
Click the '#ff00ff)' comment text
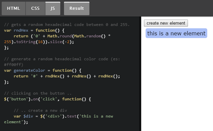tap(14, 65)
